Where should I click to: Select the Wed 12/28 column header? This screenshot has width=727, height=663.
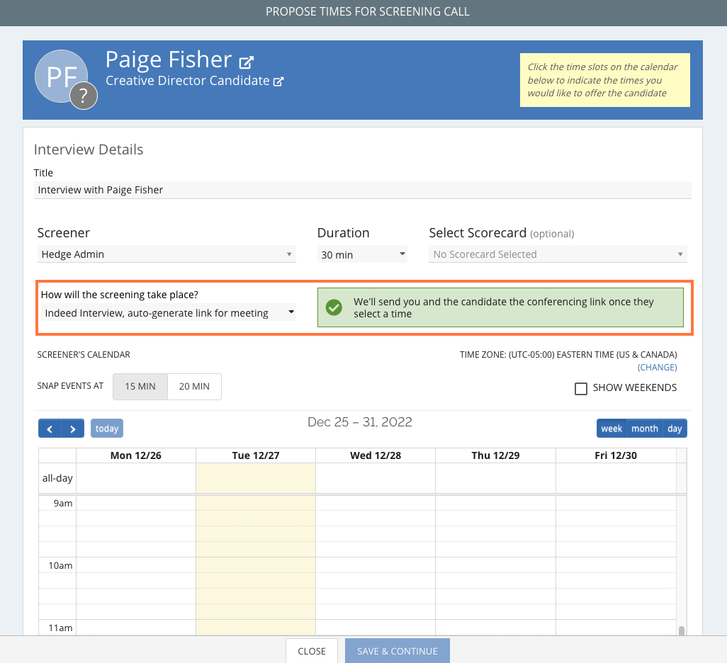(x=376, y=455)
